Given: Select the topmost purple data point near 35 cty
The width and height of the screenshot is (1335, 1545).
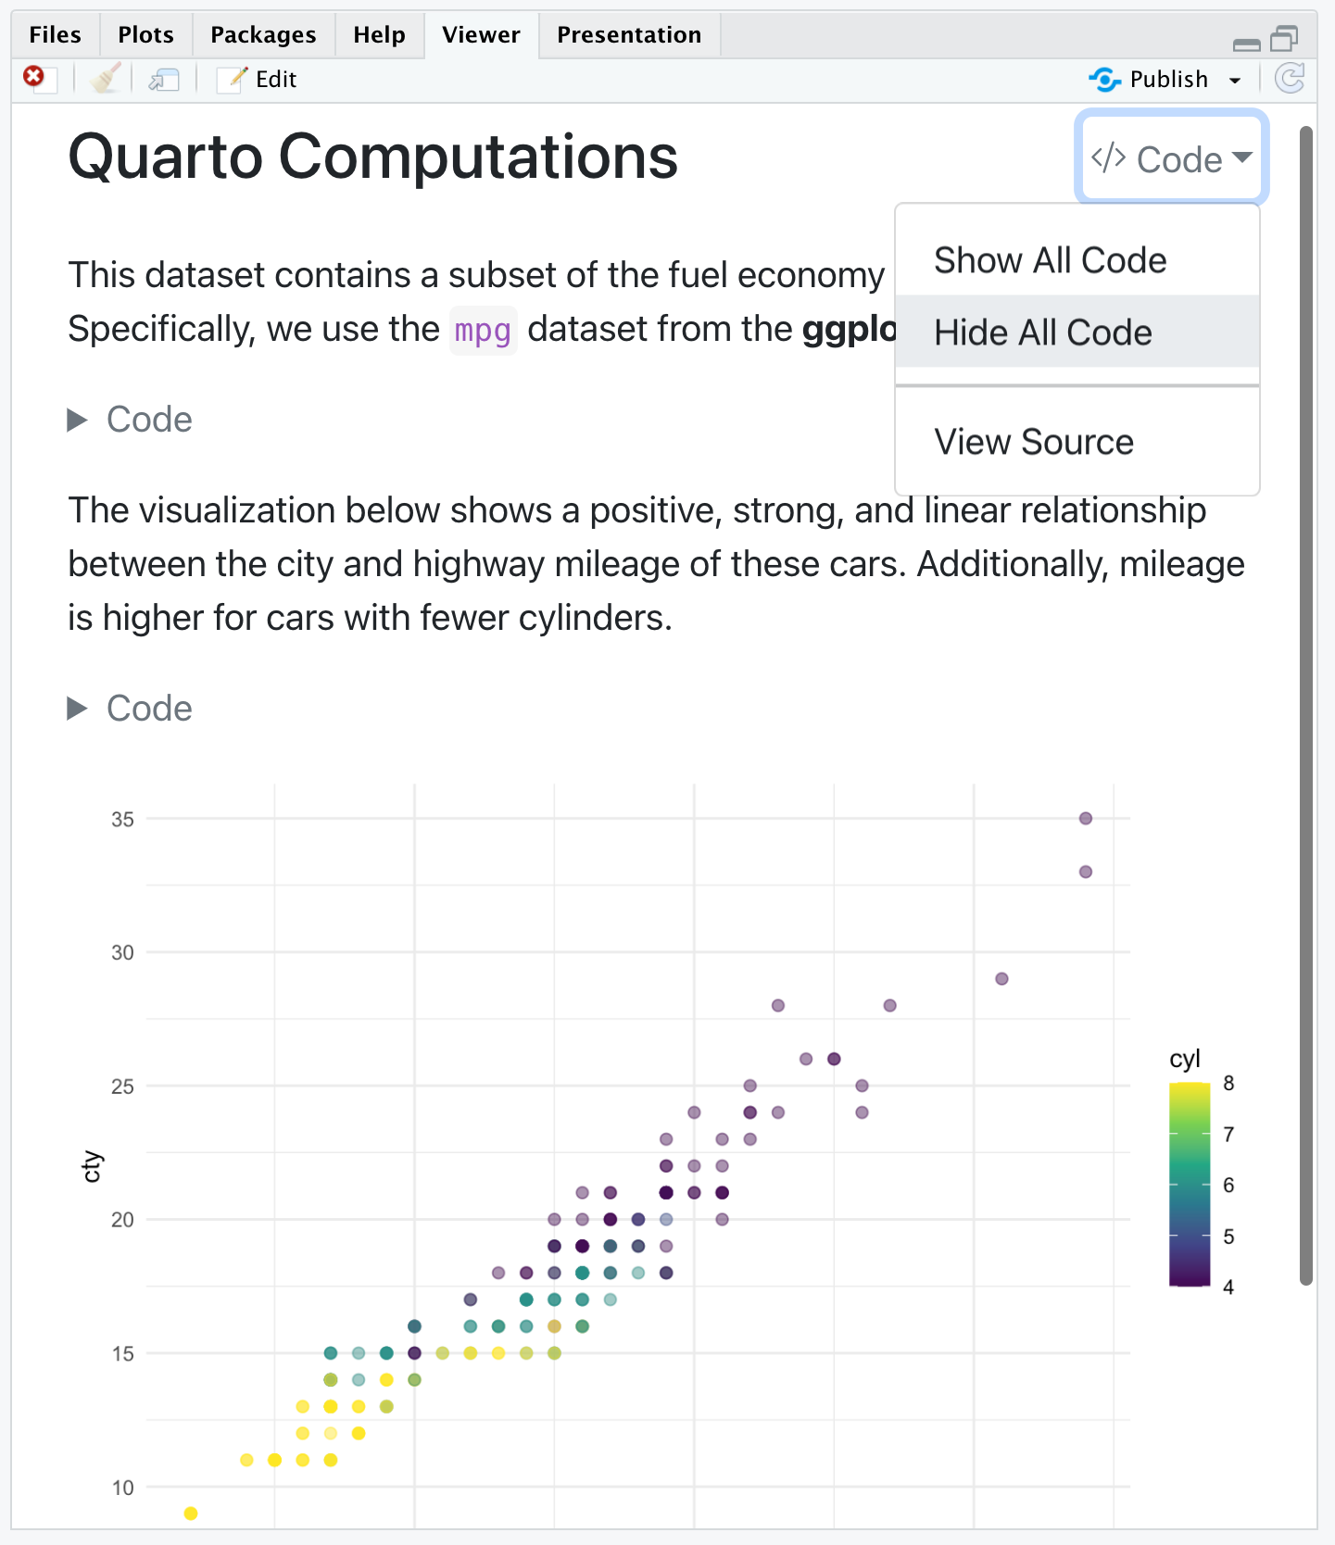Looking at the screenshot, I should point(1085,818).
